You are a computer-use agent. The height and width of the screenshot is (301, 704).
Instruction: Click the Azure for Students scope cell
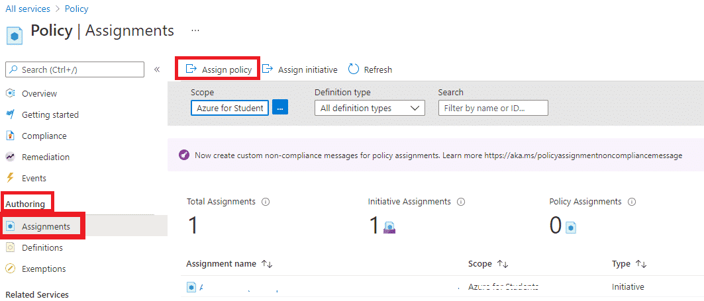(503, 286)
